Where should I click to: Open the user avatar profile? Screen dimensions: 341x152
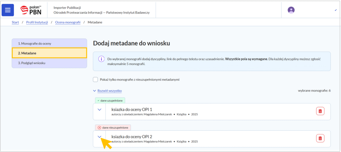click(x=291, y=10)
